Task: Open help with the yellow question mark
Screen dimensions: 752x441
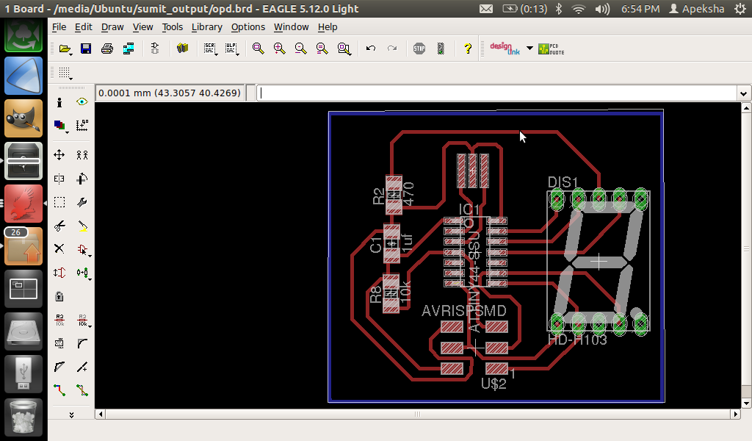Action: 468,49
